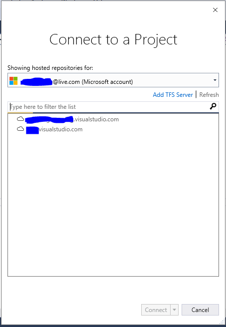Click the Connect button
The width and height of the screenshot is (226, 327).
click(156, 310)
